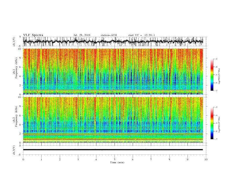232x179 pixels.
Task: Click the ch.3 flat waveform trace
Action: click(113, 150)
